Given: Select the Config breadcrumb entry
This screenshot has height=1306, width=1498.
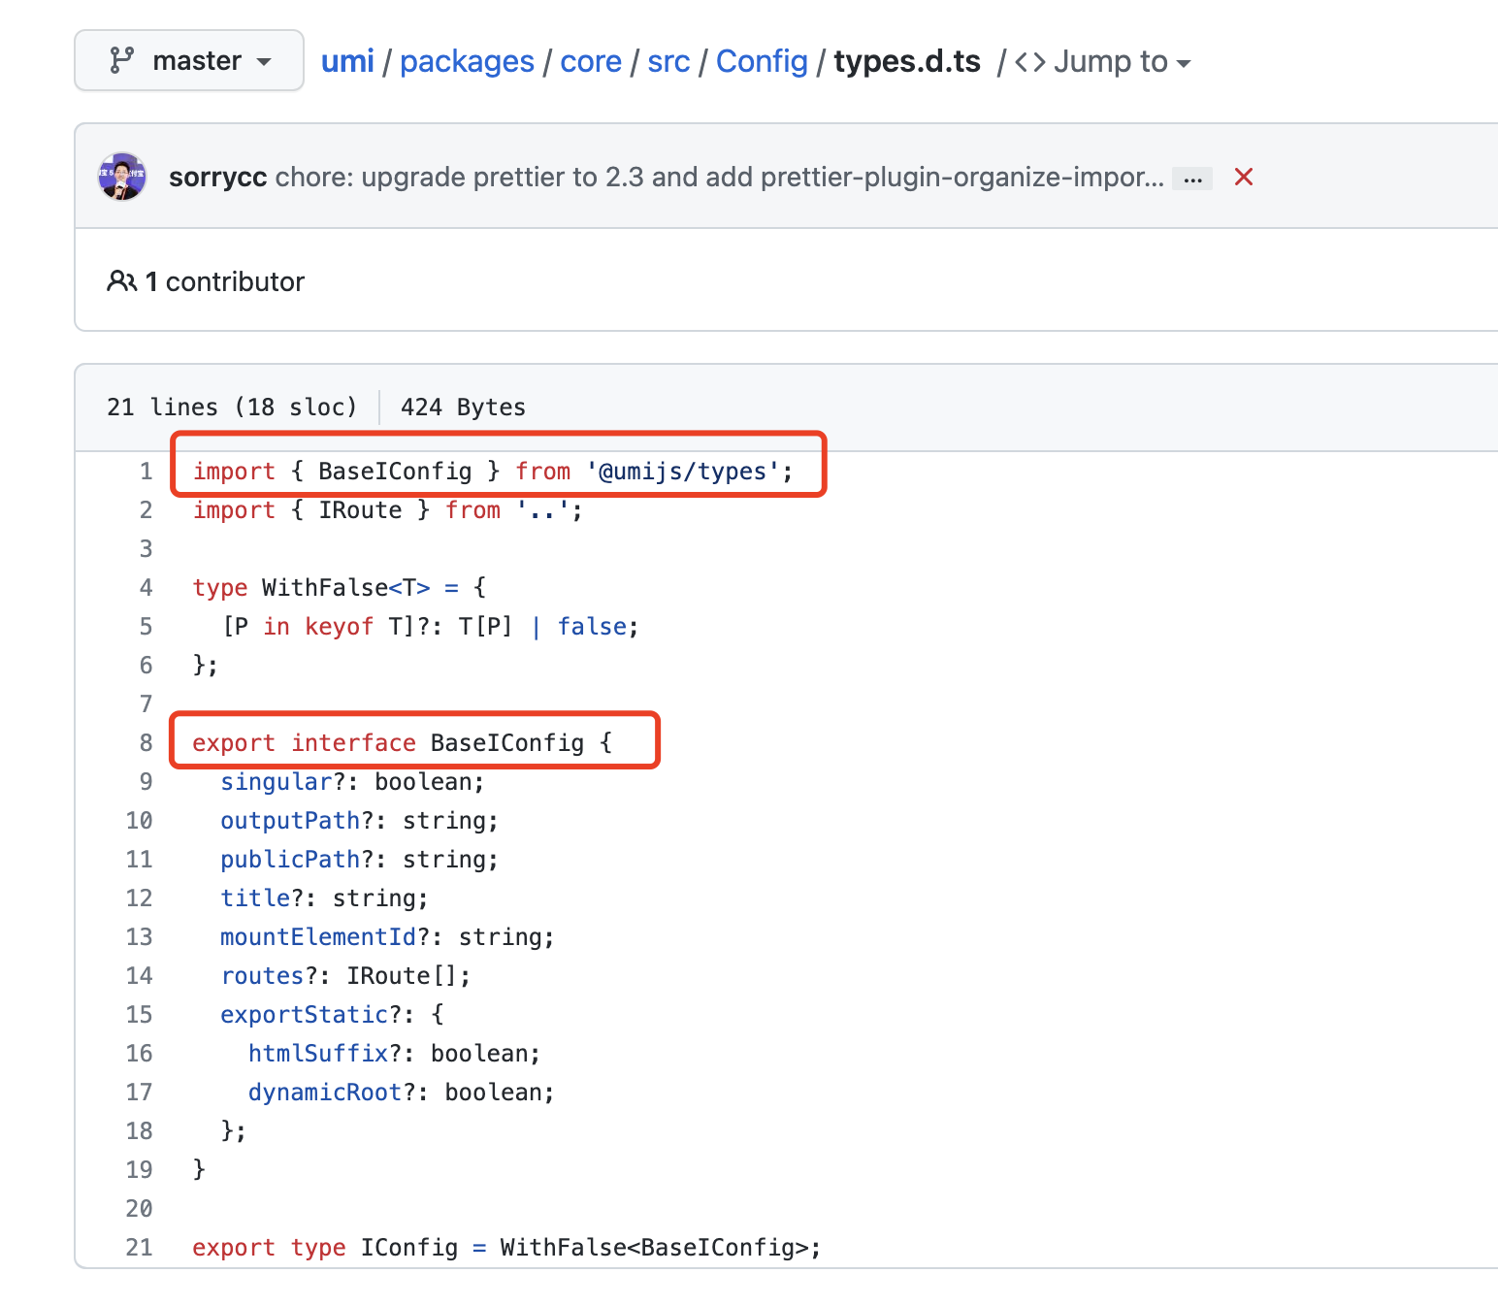Looking at the screenshot, I should tap(762, 60).
